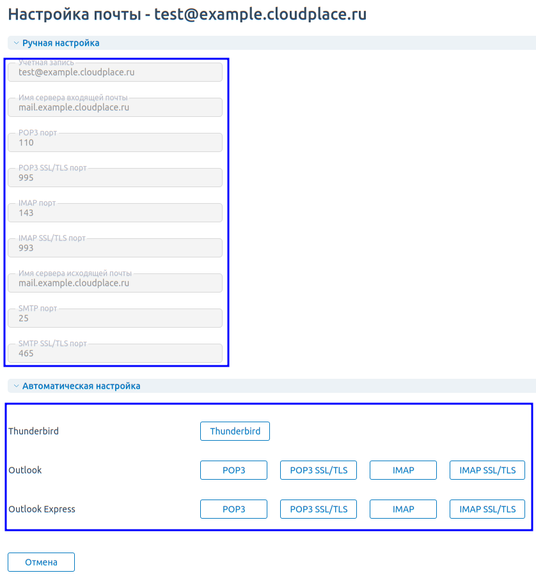Click the Outlook row label text
This screenshot has height=580, width=536.
point(25,470)
